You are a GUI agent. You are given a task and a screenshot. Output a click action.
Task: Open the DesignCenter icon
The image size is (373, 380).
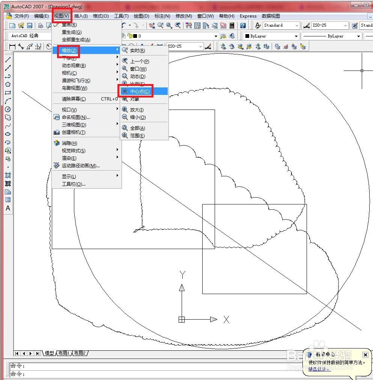(197, 26)
